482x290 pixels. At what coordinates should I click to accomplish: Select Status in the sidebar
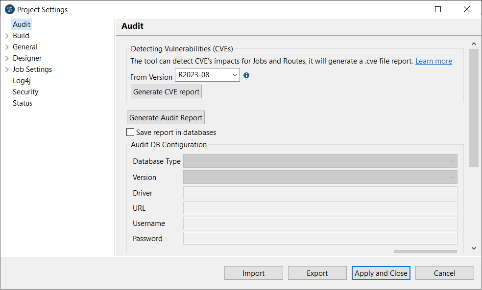[x=23, y=103]
